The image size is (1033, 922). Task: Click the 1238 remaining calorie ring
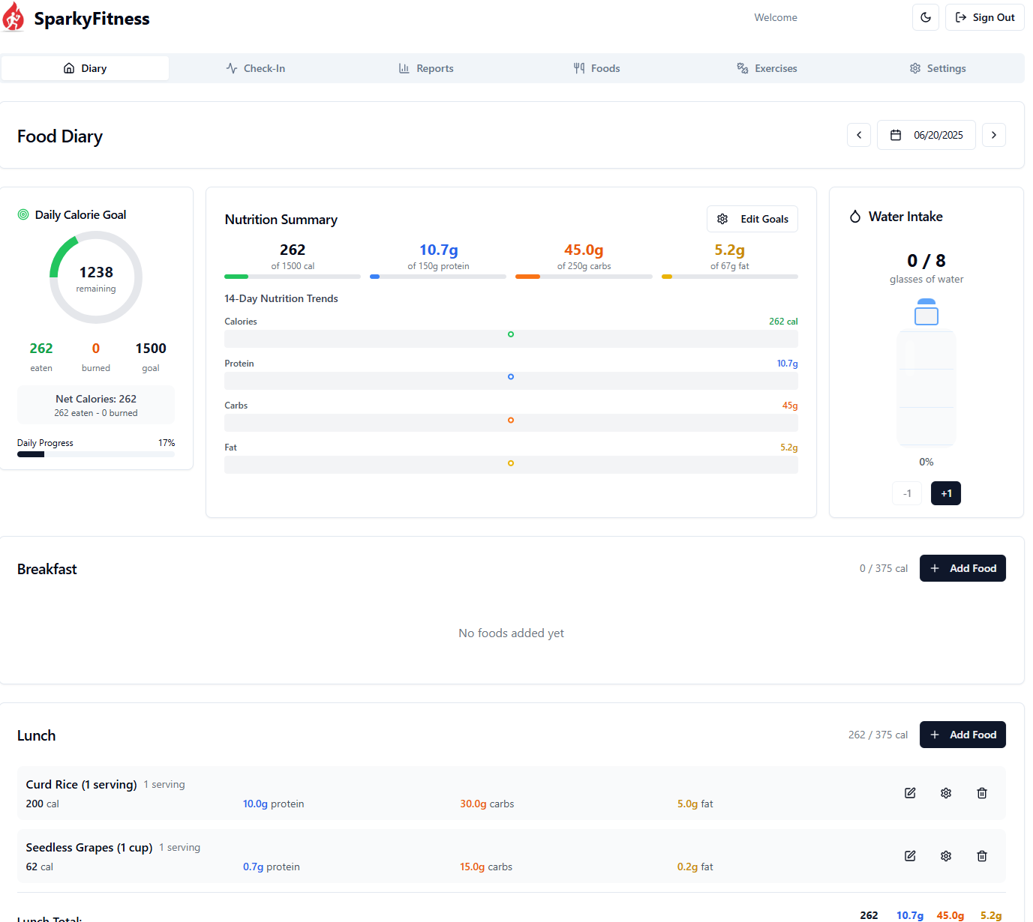(96, 277)
